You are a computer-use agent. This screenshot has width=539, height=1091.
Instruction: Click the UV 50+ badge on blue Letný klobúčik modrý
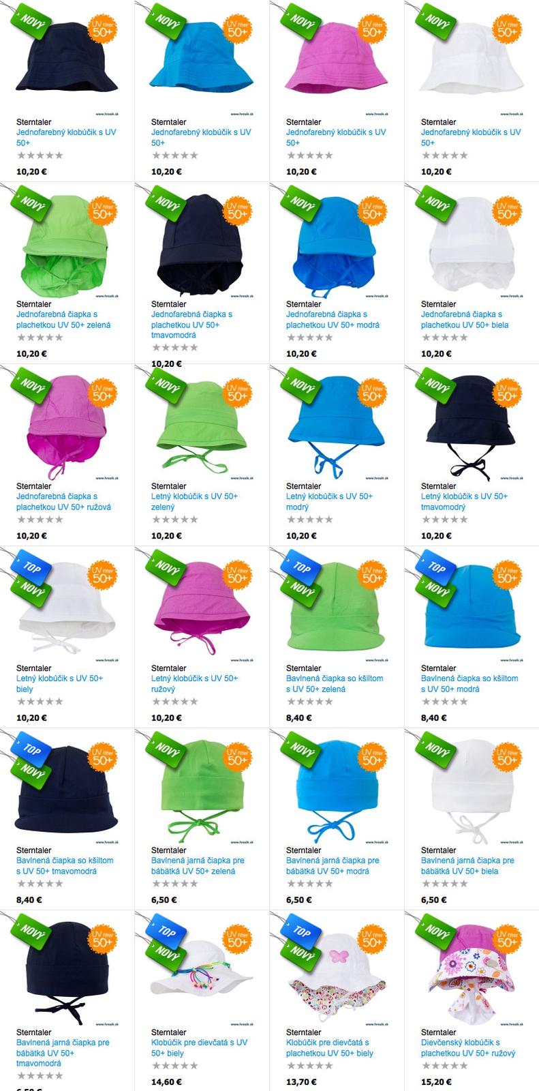pos(372,395)
